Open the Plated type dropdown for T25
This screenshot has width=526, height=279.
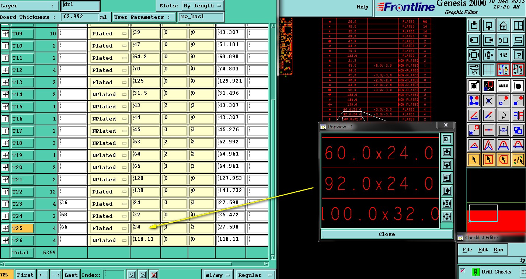(x=109, y=228)
